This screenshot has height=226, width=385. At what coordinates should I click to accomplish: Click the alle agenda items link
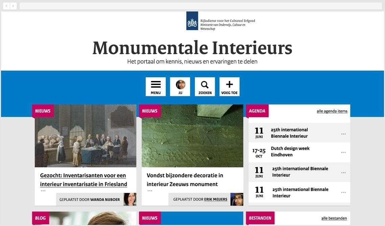point(332,111)
